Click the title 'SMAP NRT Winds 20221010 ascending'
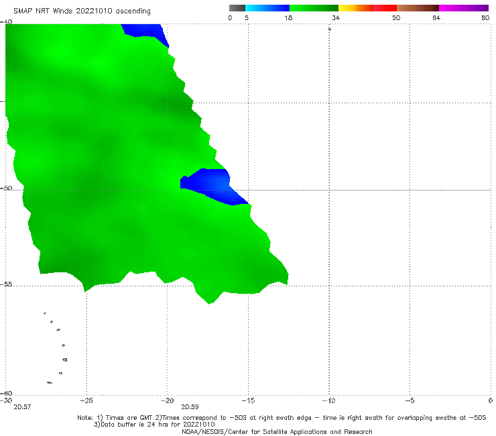Screen dimensions: 496x436 tap(82, 11)
